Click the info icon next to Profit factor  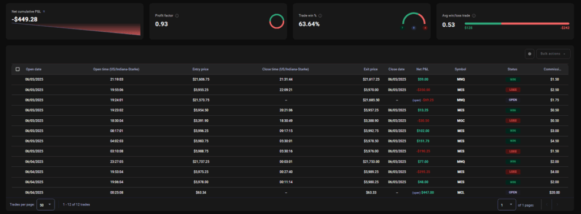(177, 16)
